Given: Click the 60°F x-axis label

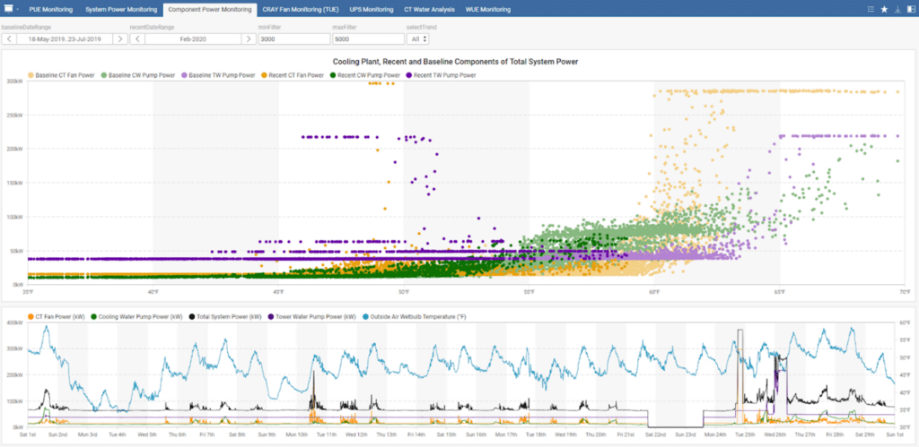Looking at the screenshot, I should (x=654, y=291).
